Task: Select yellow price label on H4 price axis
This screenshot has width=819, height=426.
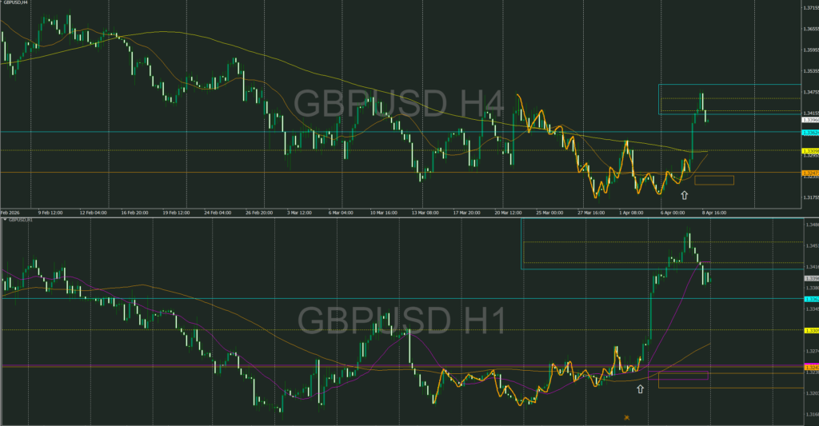Action: (x=808, y=150)
